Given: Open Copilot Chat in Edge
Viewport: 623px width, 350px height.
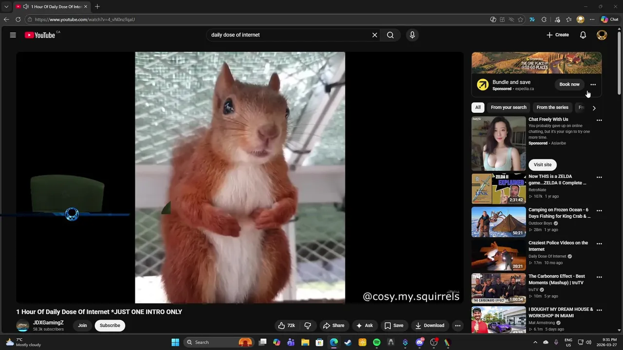Looking at the screenshot, I should (x=610, y=19).
